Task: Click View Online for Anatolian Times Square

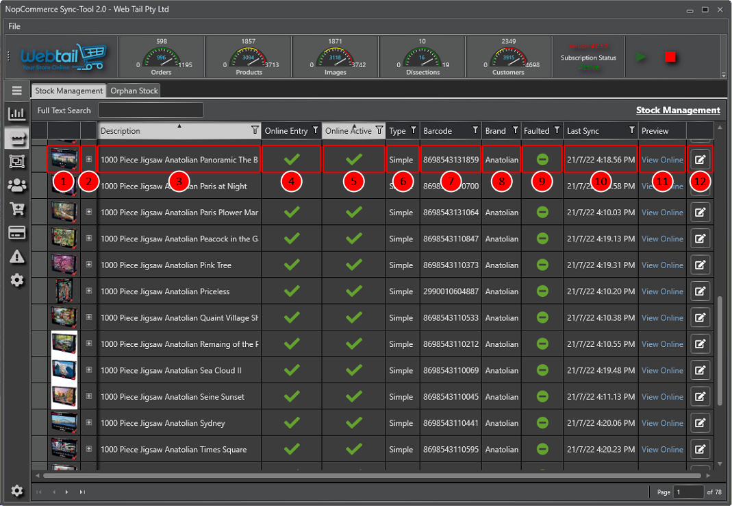Action: click(661, 450)
